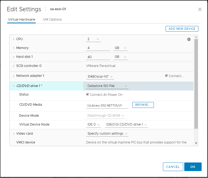Image resolution: width=208 pixels, height=178 pixels.
Task: Expand the Memory settings row
Action: 14,48
